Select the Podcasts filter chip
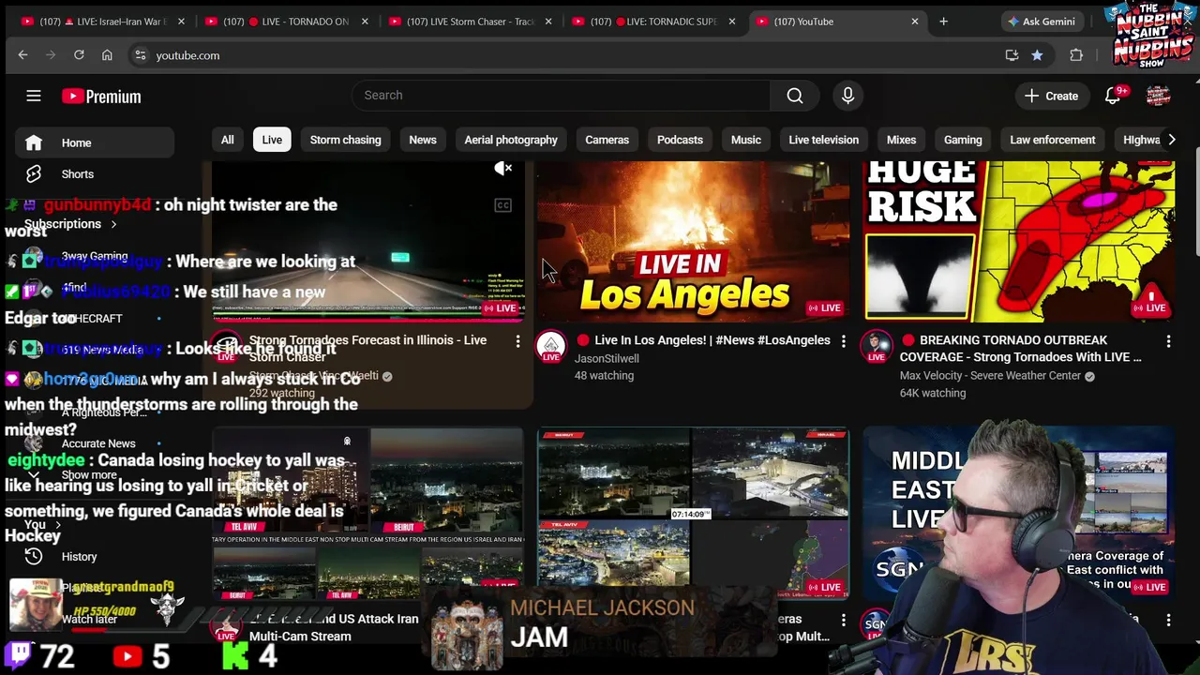The height and width of the screenshot is (675, 1200). pos(680,140)
